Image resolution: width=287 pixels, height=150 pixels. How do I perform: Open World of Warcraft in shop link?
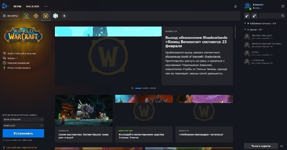[22, 53]
